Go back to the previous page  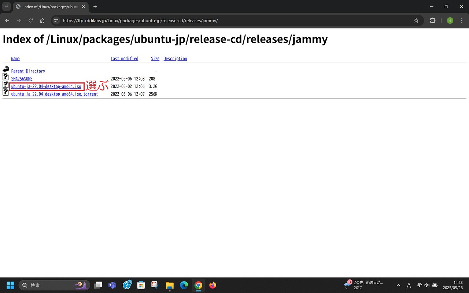(x=7, y=21)
